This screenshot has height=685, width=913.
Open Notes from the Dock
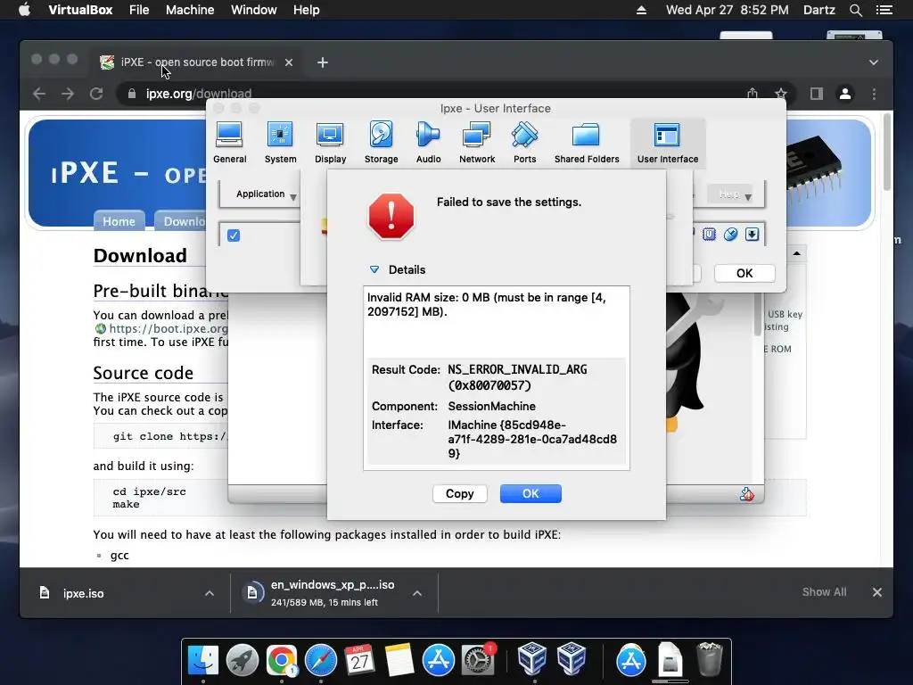pyautogui.click(x=399, y=660)
